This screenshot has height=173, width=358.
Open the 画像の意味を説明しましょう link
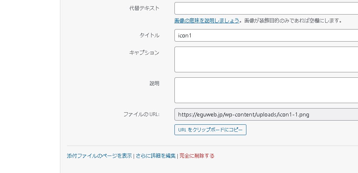point(206,20)
